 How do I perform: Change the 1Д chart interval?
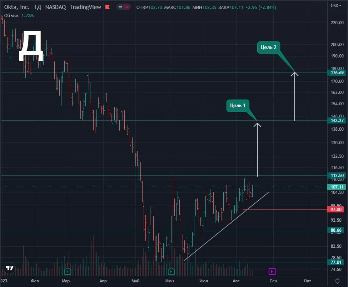pos(38,7)
